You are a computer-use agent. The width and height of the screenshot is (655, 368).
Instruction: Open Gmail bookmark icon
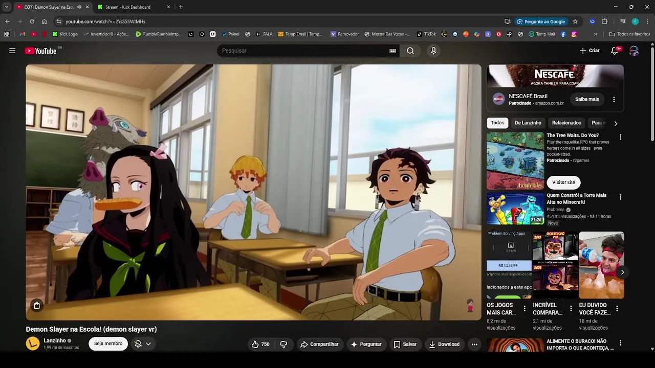pos(23,34)
